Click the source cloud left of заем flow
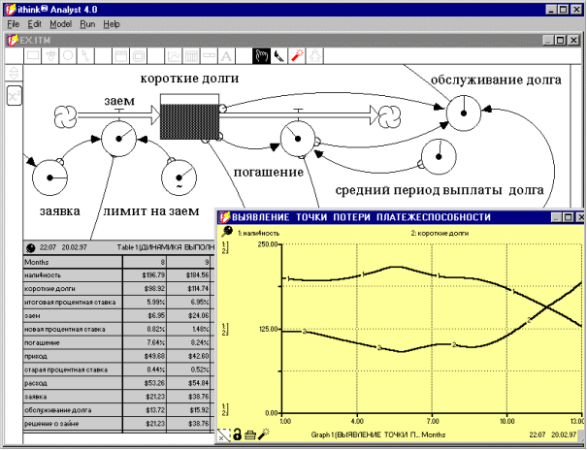Screen dimensions: 587x450 pos(66,116)
